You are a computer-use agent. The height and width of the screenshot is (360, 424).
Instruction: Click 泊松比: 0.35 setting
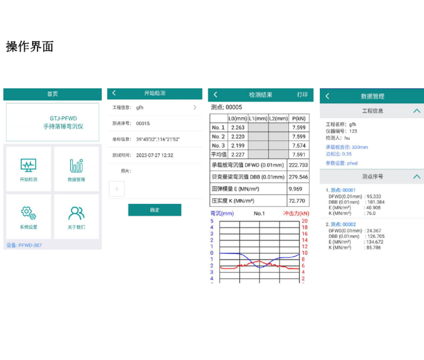pos(339,154)
